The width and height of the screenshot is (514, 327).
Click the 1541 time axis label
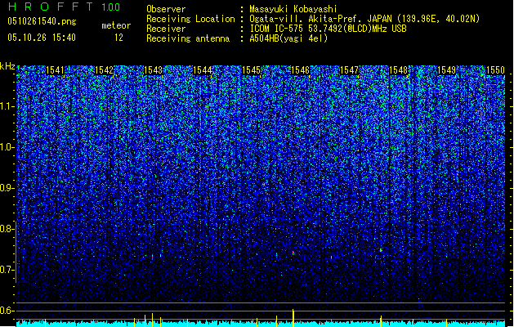(x=55, y=70)
